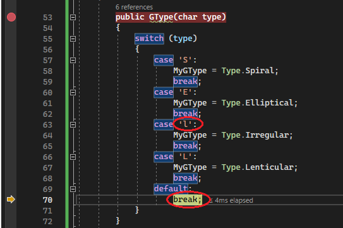Screen dimensions: 343x228
Task: Click 'Type.Spiral' on line 58
Action: point(248,71)
